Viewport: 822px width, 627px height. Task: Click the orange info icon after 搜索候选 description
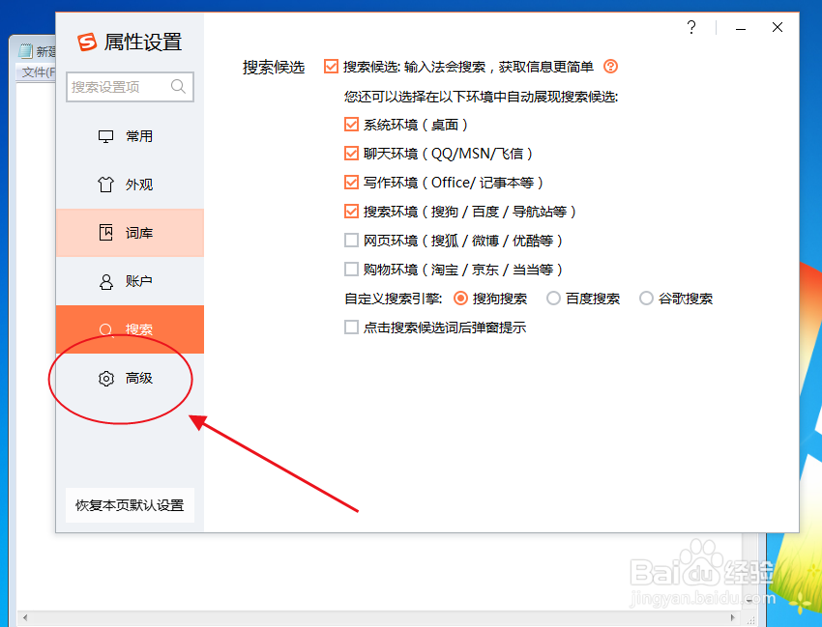(x=609, y=68)
